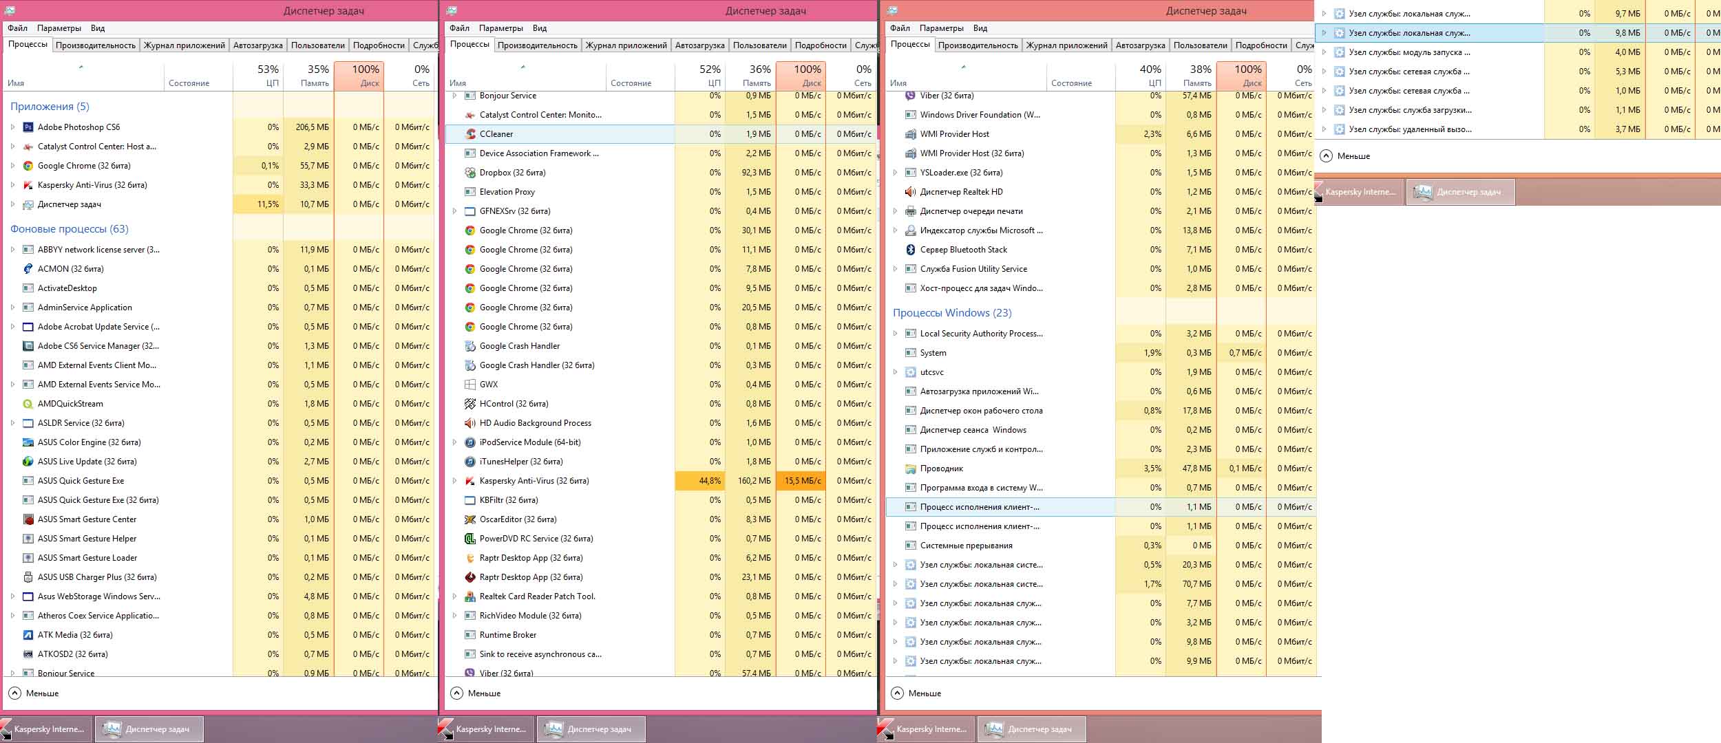Select the Фоновые процессы (63) group header
This screenshot has width=1721, height=743.
(69, 229)
